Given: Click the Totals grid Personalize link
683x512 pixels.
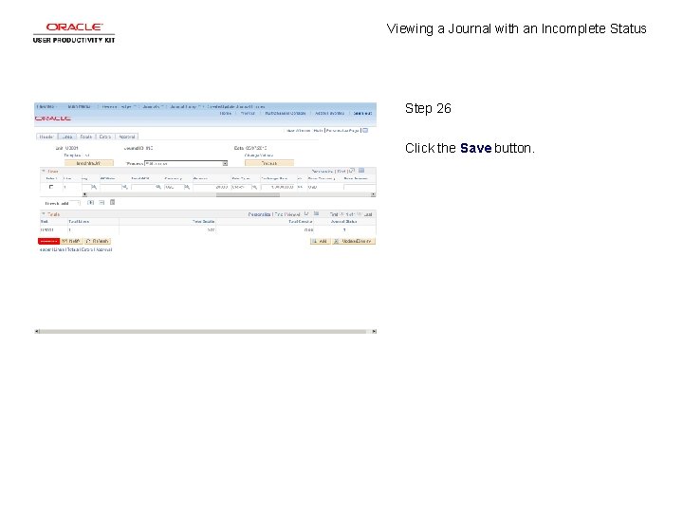Looking at the screenshot, I should (x=260, y=214).
